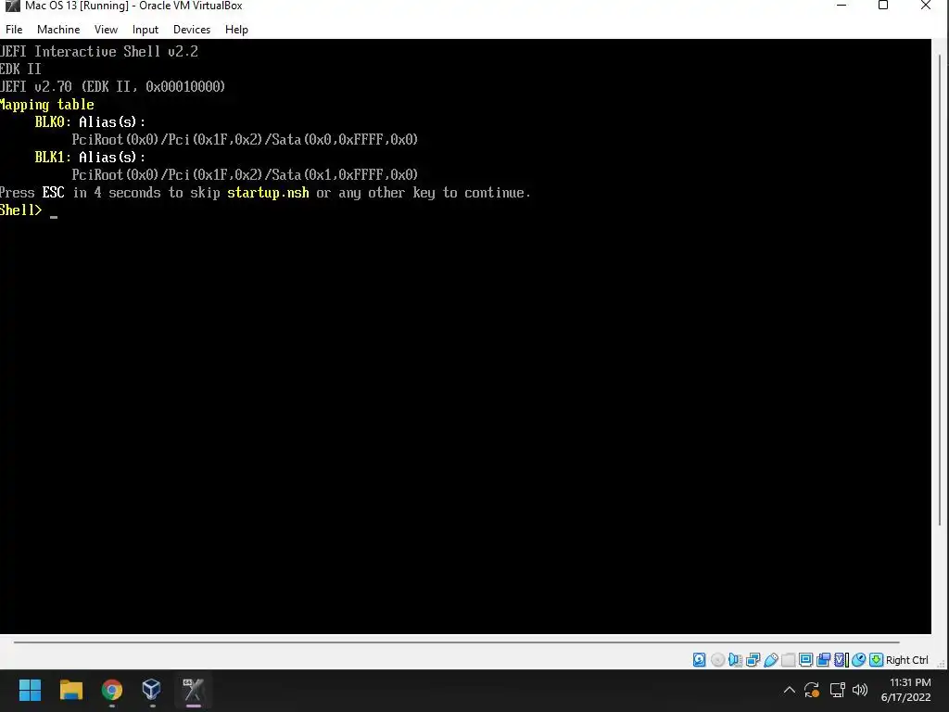Open the Windows Start menu
This screenshot has width=949, height=712.
click(30, 690)
